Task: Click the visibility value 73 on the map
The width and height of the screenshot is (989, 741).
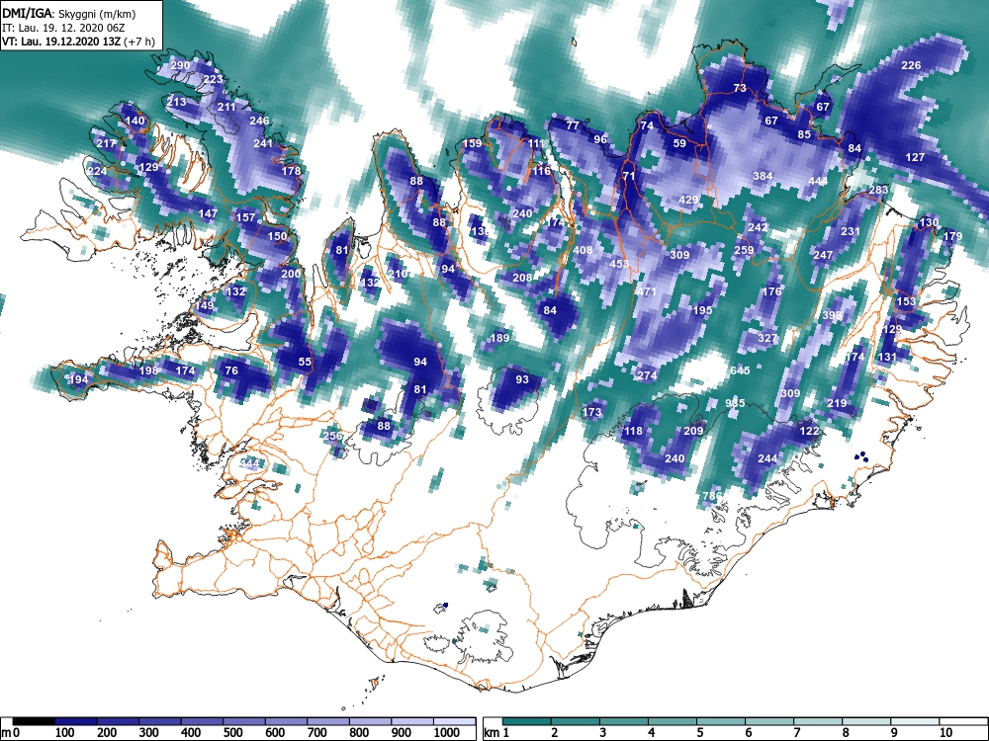Action: pyautogui.click(x=740, y=88)
